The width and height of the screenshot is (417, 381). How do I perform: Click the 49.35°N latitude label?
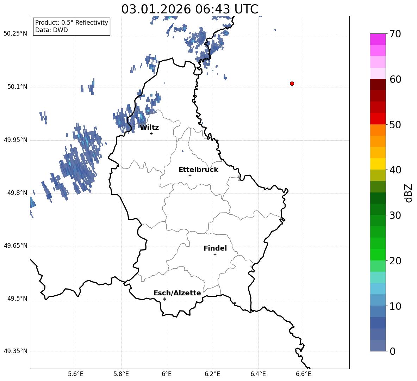pyautogui.click(x=15, y=351)
